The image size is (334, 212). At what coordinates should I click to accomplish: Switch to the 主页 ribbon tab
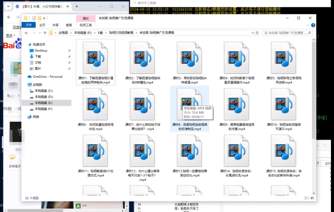42,25
